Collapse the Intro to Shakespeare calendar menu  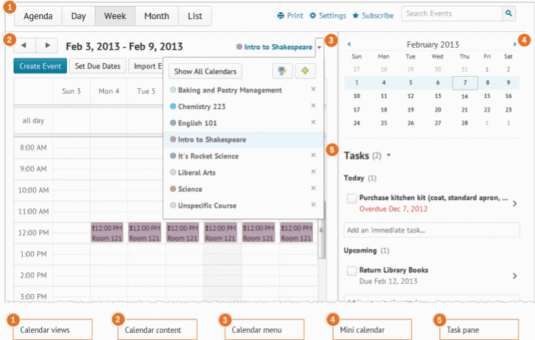318,46
